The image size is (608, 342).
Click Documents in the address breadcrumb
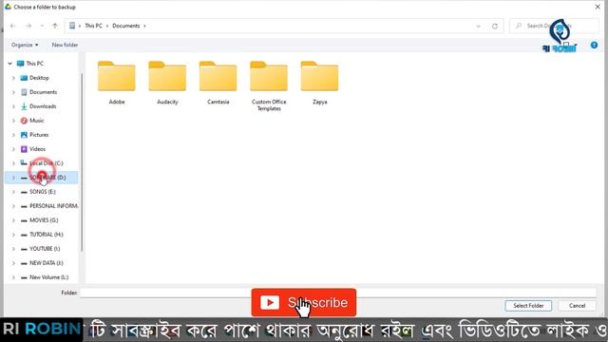click(x=126, y=26)
